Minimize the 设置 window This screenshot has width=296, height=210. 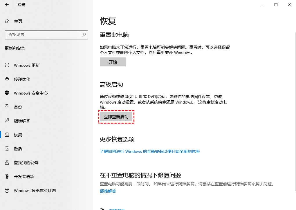coord(263,5)
